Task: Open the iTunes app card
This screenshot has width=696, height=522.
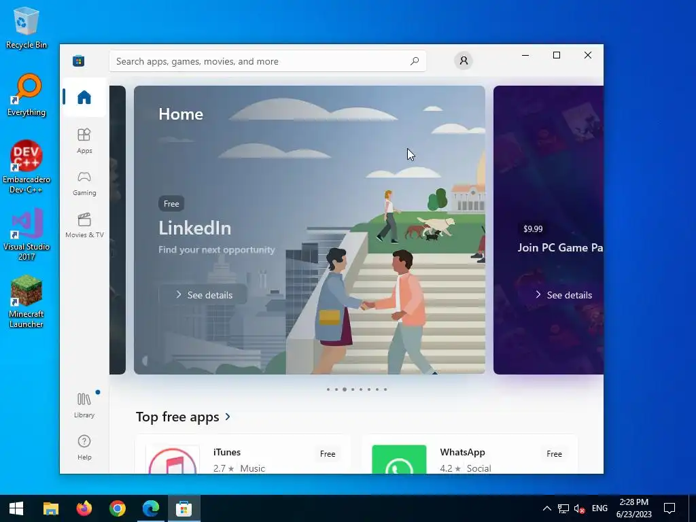Action: pos(243,455)
